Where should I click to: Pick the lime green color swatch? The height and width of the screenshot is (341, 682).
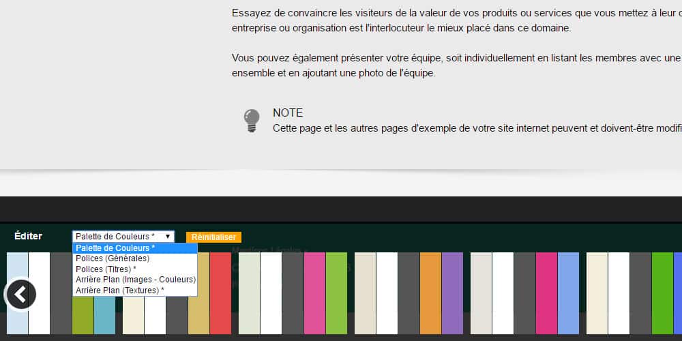(337, 293)
